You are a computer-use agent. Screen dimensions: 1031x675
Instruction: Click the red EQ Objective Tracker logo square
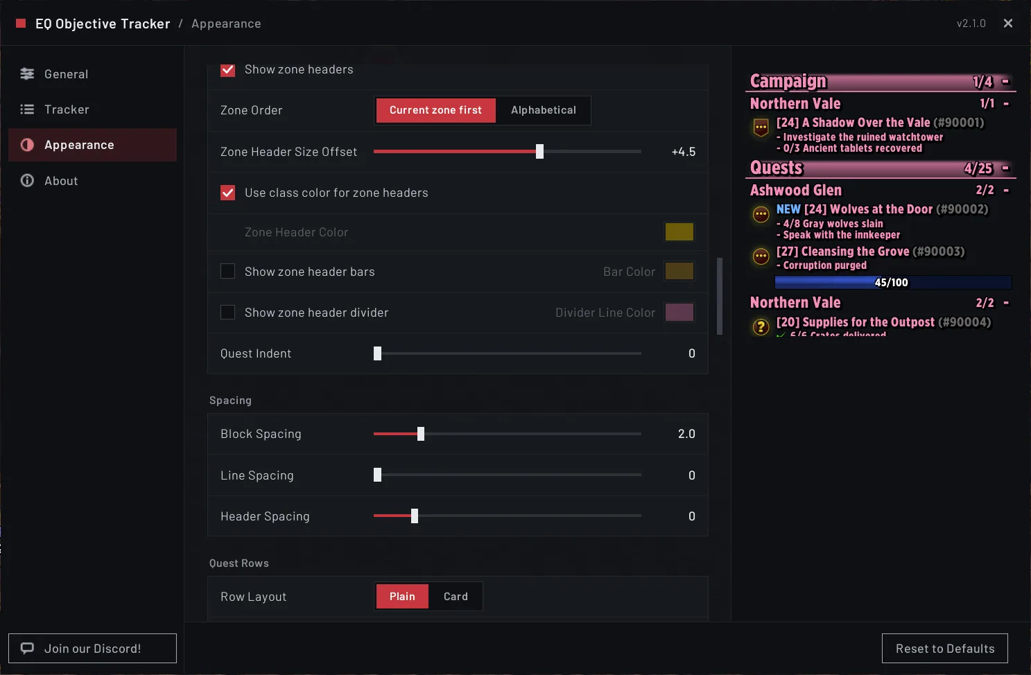coord(21,24)
